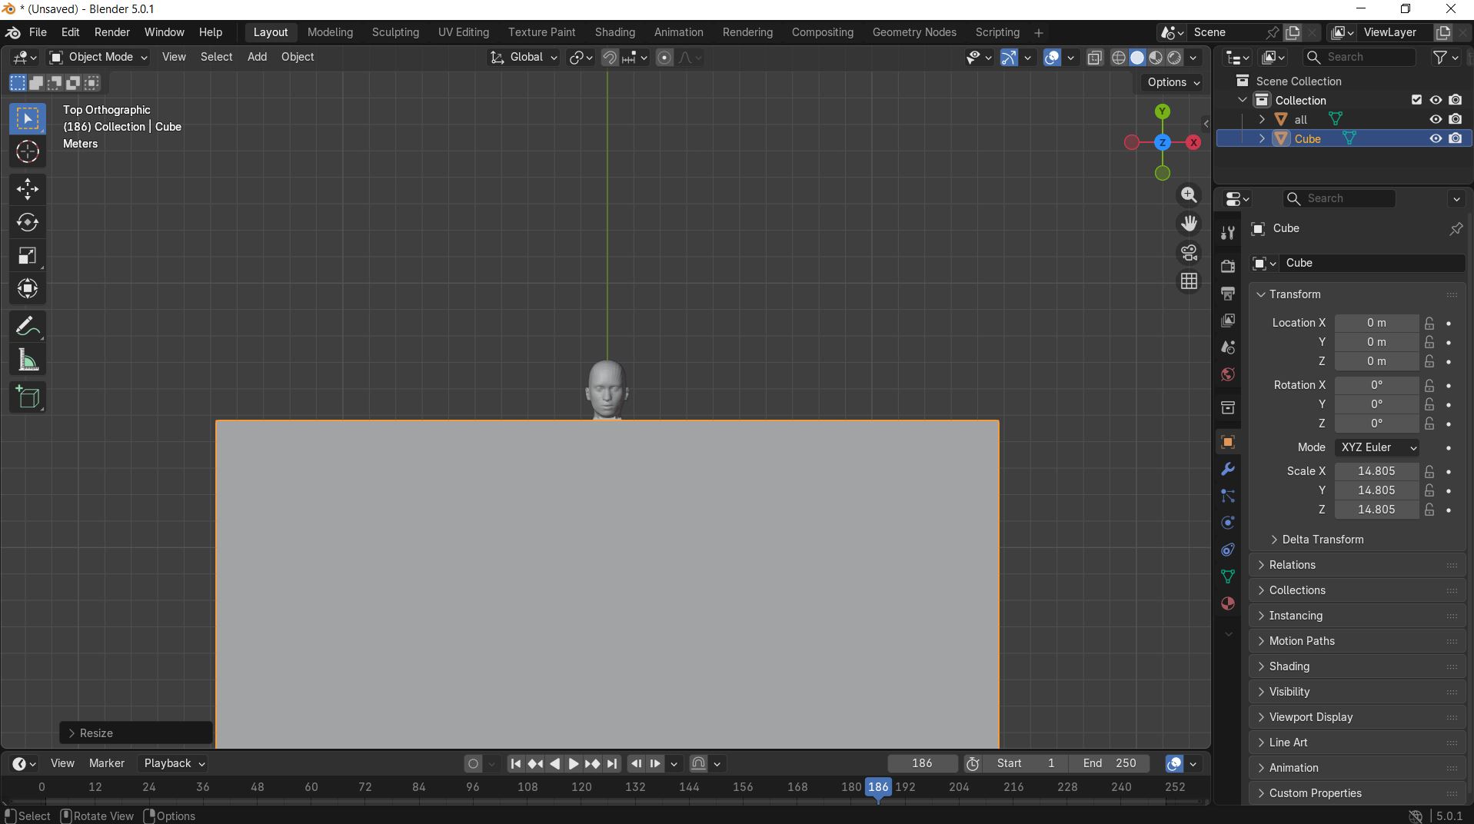The width and height of the screenshot is (1474, 824).
Task: Select the Measure tool
Action: 28,360
